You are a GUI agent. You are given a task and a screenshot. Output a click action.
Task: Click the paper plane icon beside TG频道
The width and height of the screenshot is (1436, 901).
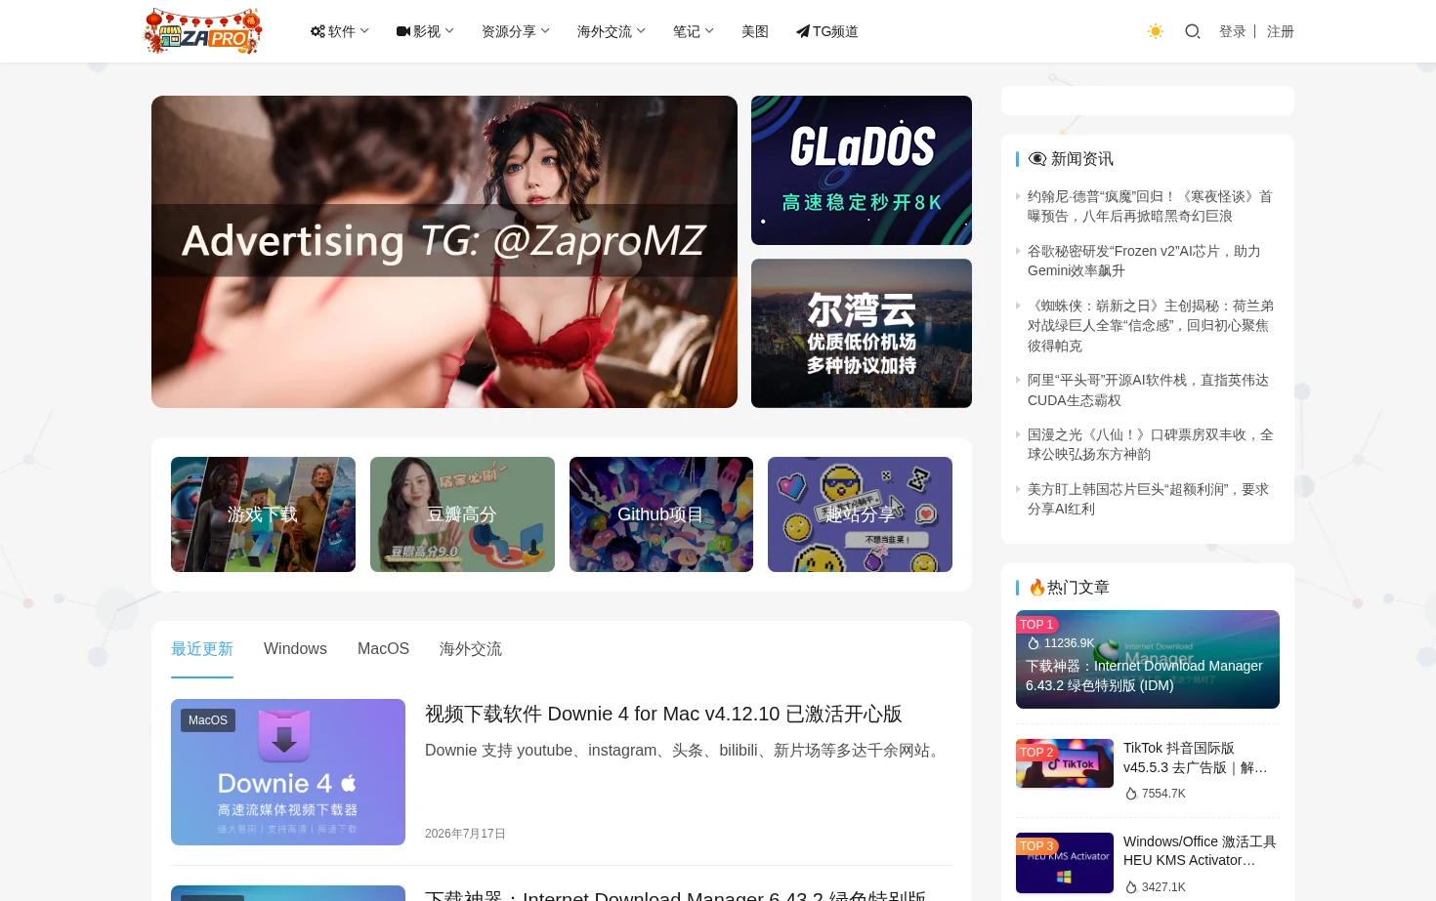803,31
